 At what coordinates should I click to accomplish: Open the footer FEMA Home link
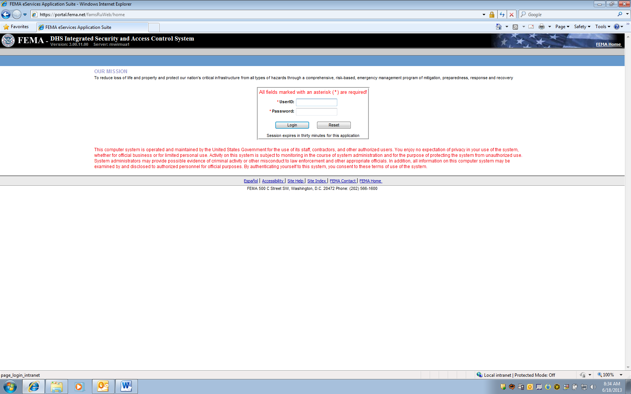coord(371,181)
